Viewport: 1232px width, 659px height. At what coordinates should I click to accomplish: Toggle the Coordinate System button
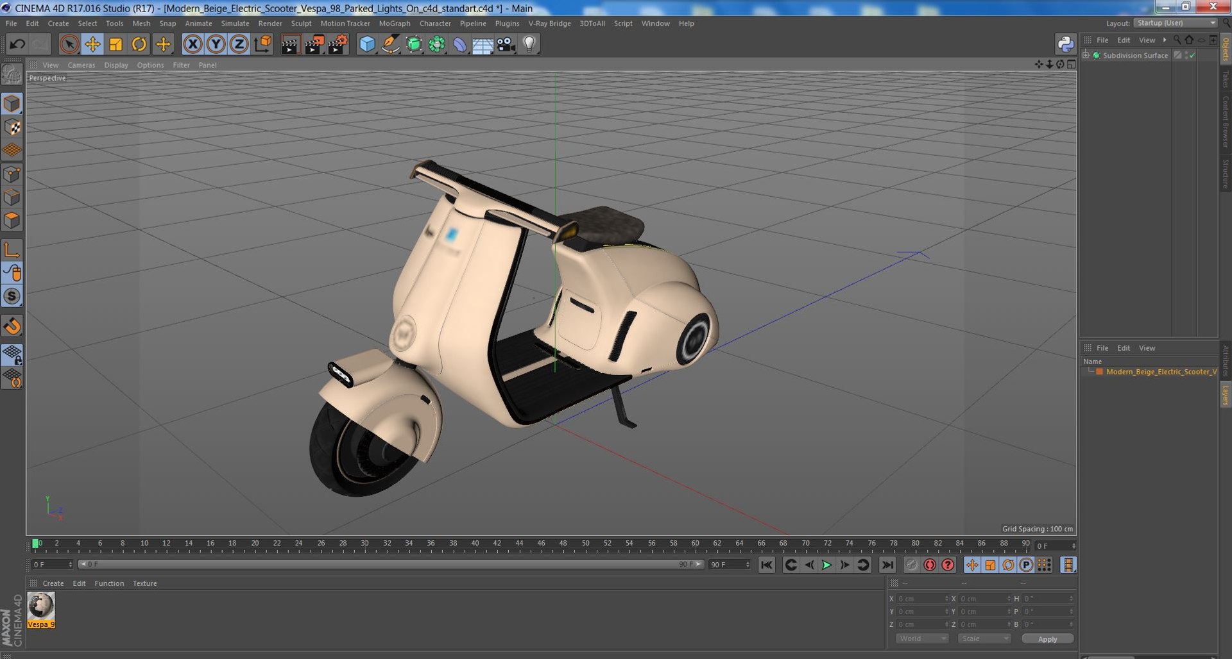(262, 44)
